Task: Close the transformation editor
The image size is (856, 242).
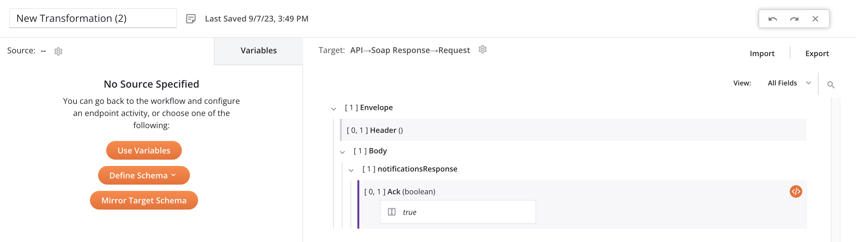Action: 815,19
